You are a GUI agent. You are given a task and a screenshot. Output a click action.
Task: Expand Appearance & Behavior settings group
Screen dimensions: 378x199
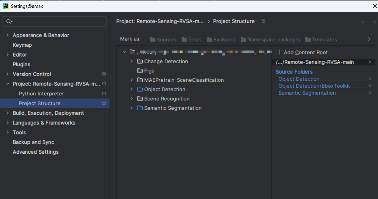8,35
